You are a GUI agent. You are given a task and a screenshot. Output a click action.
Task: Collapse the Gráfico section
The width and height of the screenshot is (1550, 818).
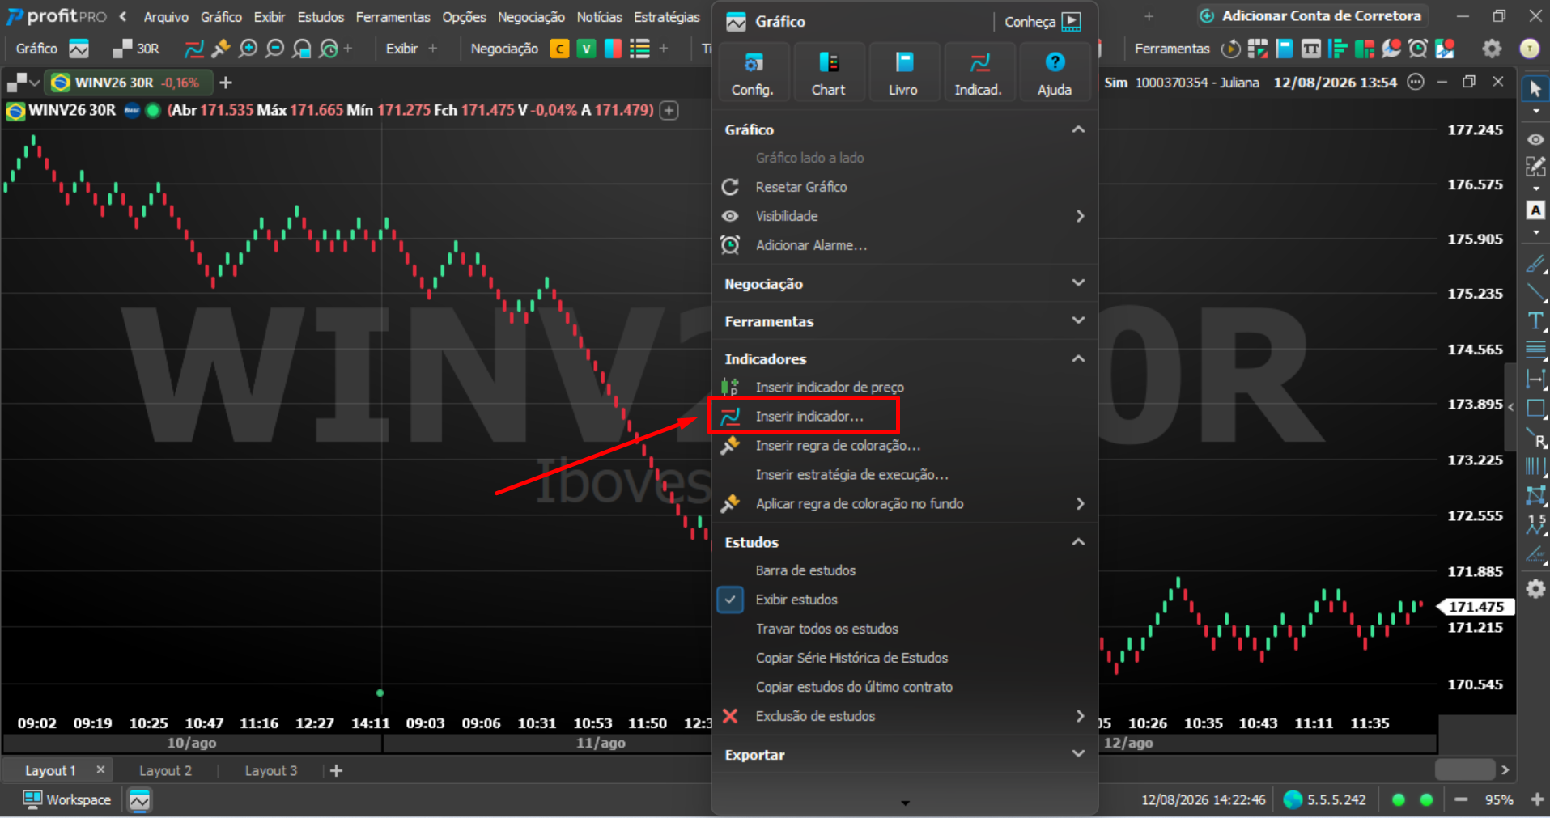pyautogui.click(x=1078, y=129)
